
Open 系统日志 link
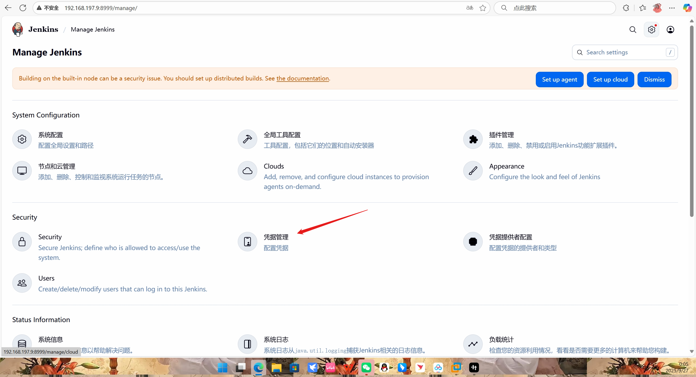[276, 339]
